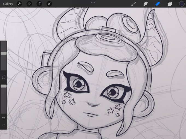The width and height of the screenshot is (186, 139).
Task: Activate the Transform arrow tool
Action: point(49,4)
